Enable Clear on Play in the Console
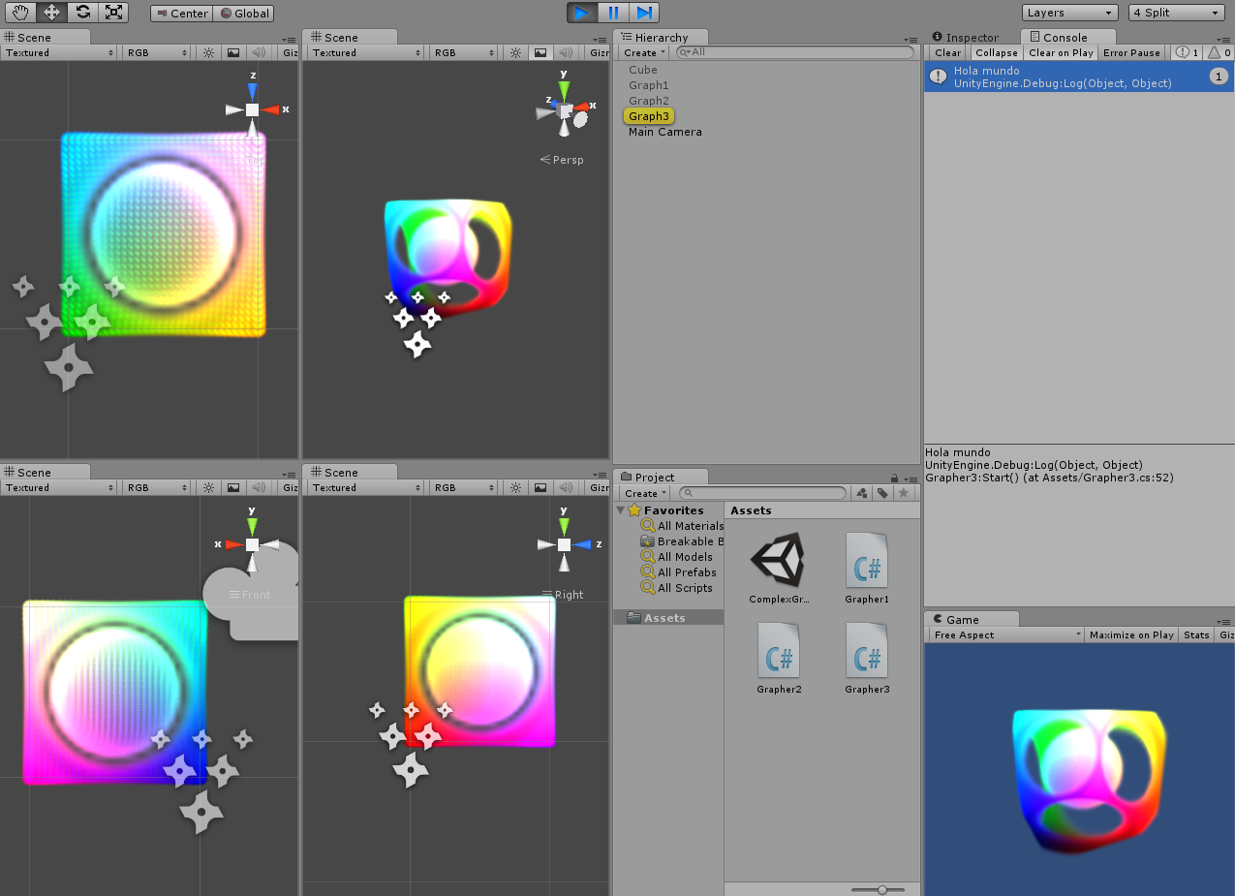1235x896 pixels. click(x=1060, y=52)
